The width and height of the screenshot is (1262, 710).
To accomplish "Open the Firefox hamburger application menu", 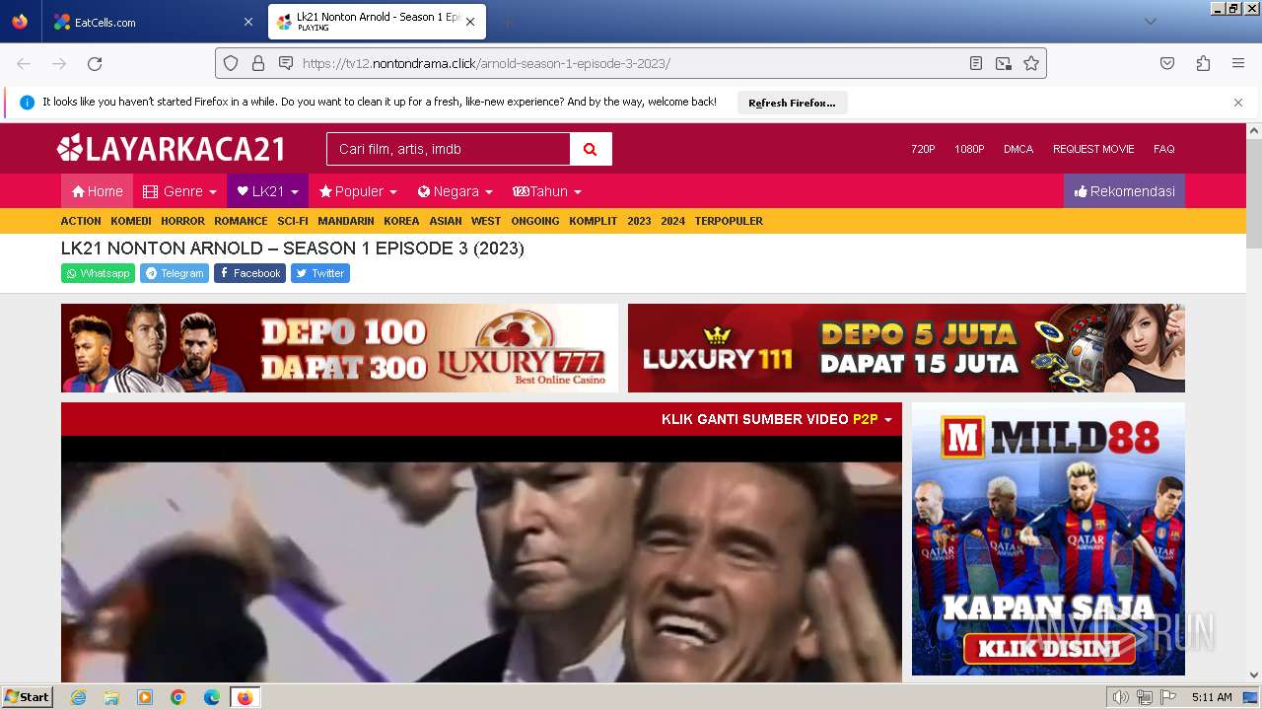I will point(1238,63).
